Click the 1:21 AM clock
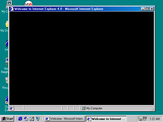 (x=155, y=119)
